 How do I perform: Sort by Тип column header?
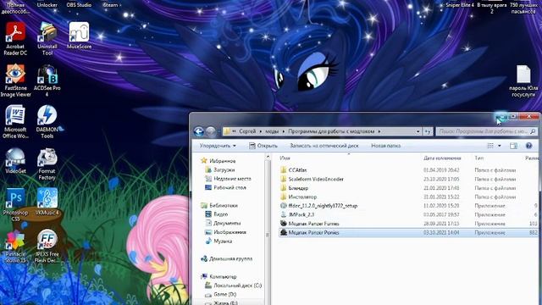click(x=479, y=158)
